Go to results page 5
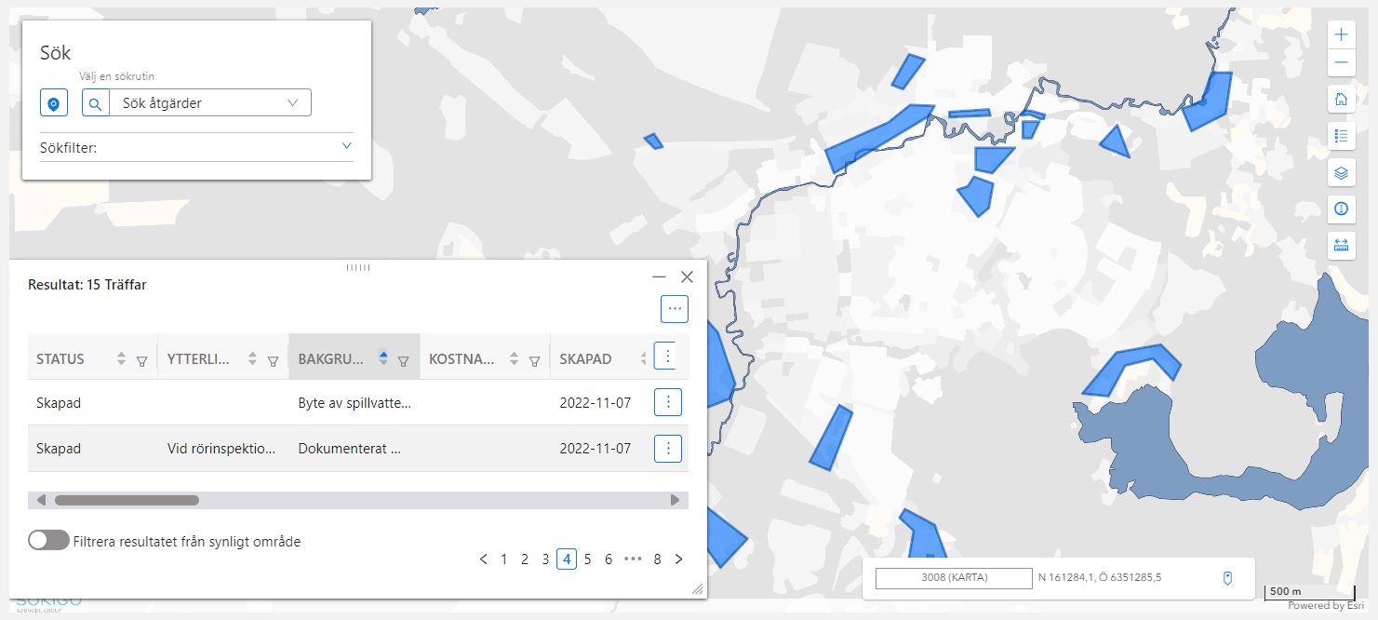The image size is (1378, 620). (587, 559)
